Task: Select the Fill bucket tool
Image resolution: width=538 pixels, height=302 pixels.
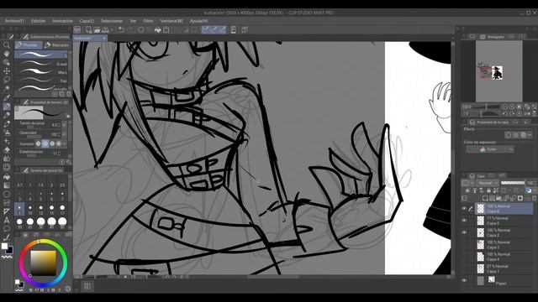Action: point(6,177)
